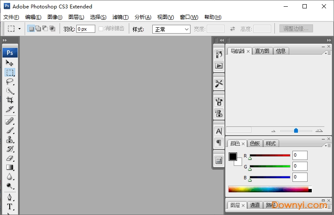
Task: Select the Crop tool
Action: (x=10, y=100)
